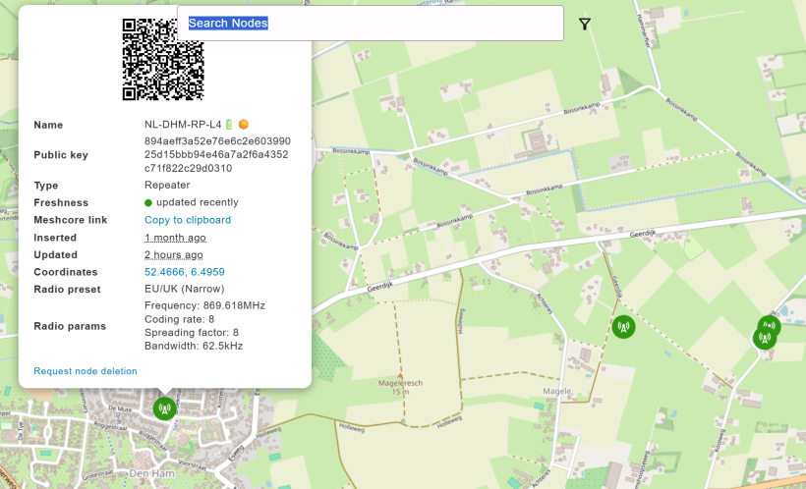Click the Updated '2 hours ago' timestamp

click(x=174, y=254)
